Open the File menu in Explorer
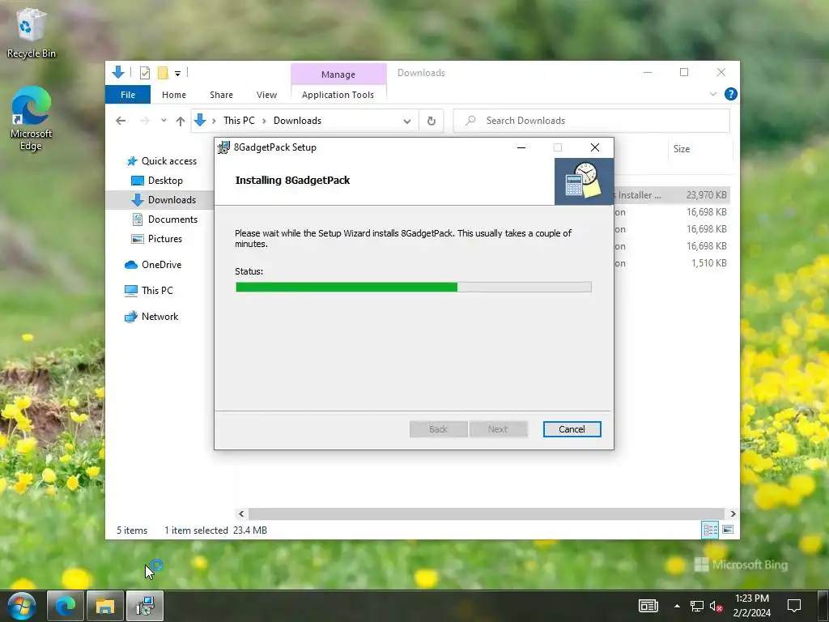 127,95
